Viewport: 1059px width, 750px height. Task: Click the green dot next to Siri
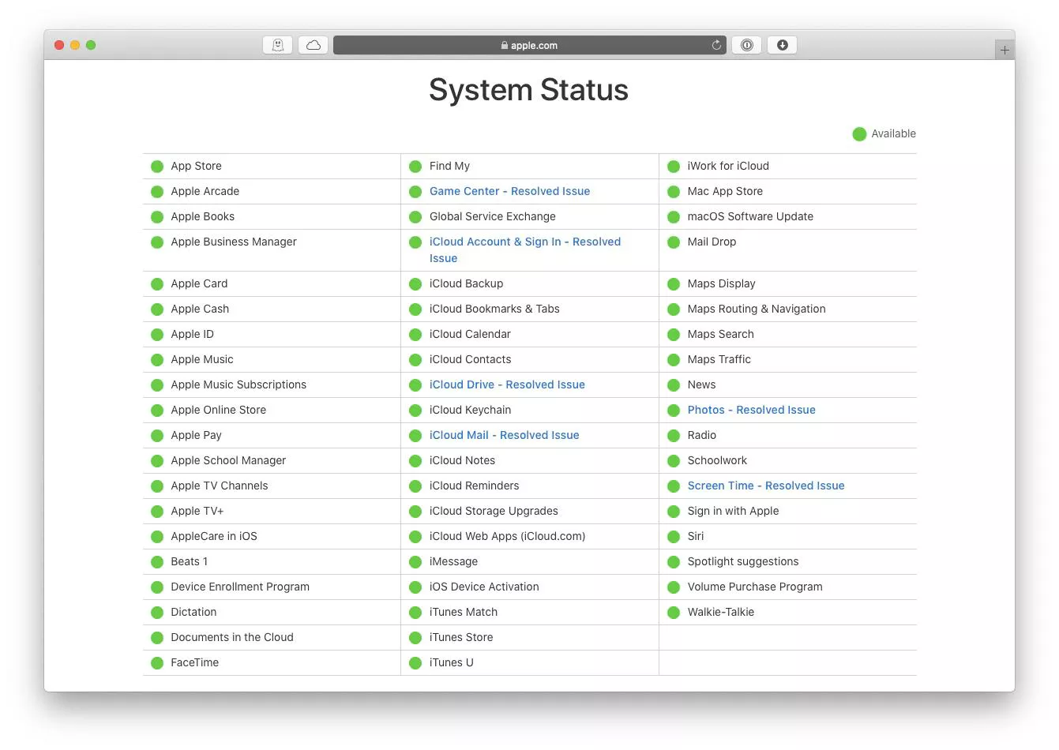point(674,537)
